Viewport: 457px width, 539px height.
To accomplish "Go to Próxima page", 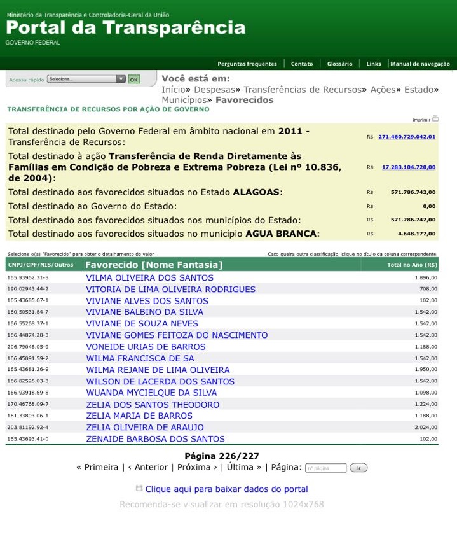I will [x=197, y=467].
